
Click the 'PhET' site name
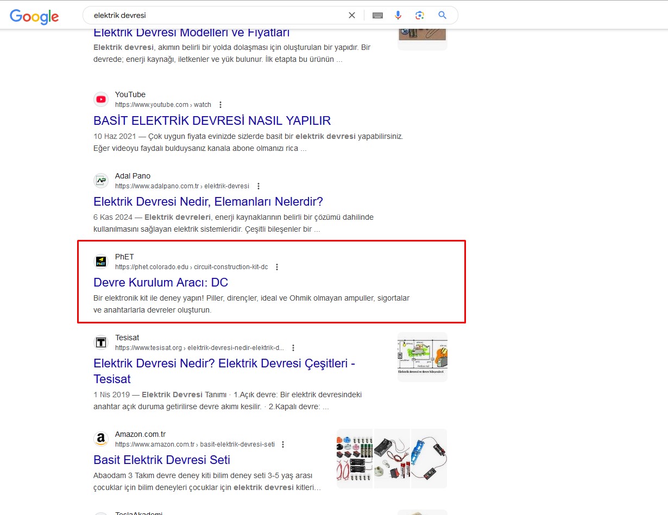pyautogui.click(x=124, y=257)
